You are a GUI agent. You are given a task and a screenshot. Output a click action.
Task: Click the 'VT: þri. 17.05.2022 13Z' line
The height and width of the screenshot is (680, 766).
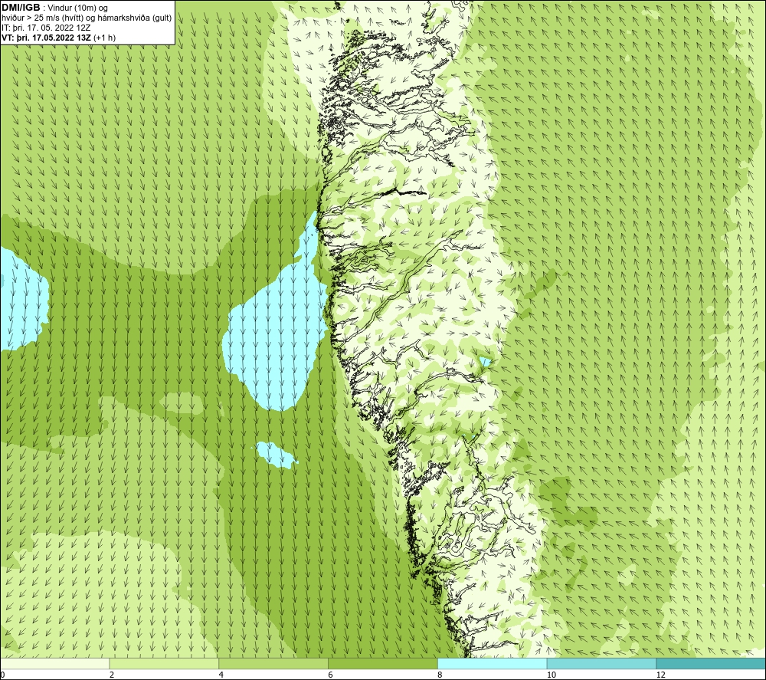(x=46, y=38)
